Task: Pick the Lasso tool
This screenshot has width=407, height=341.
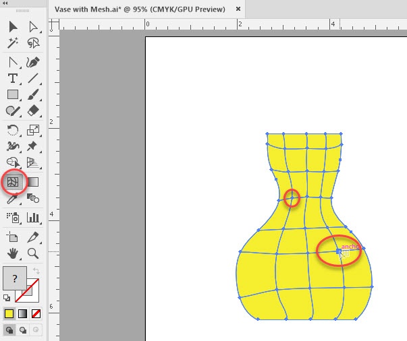Action: point(32,43)
